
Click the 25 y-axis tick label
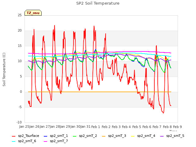[20, 15]
